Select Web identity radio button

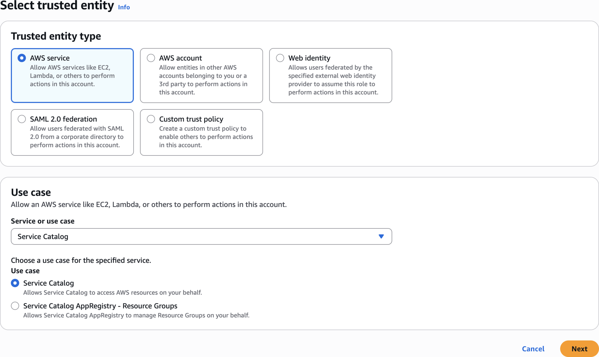point(280,58)
